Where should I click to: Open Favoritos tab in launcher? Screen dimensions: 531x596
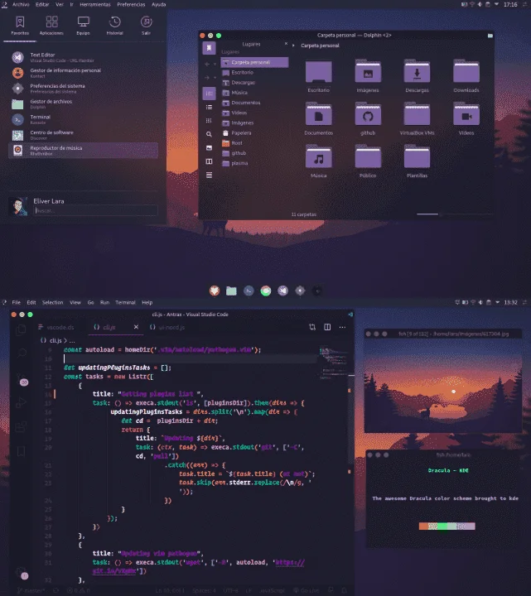tap(20, 26)
